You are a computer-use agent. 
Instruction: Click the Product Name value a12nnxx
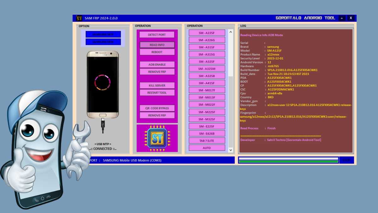pos(273,55)
